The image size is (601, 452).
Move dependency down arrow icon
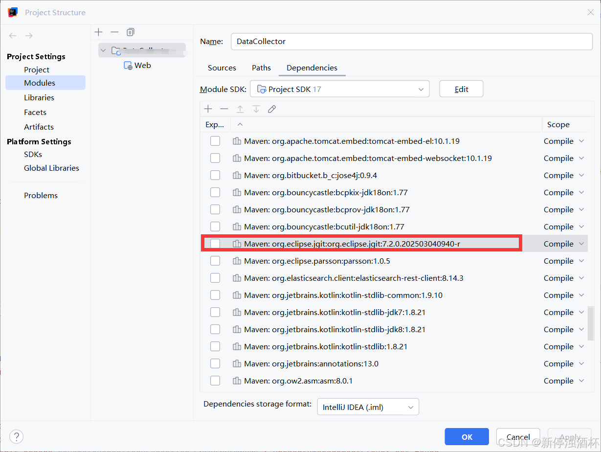(x=256, y=109)
